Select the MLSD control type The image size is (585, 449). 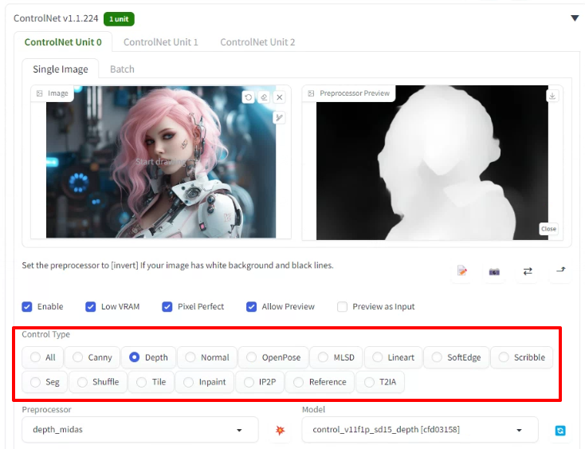[x=336, y=357]
